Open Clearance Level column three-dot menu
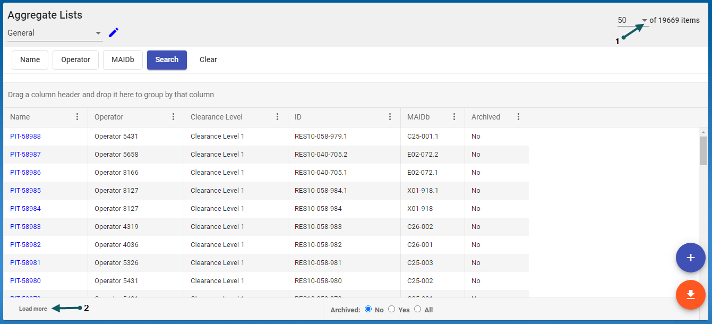 278,117
